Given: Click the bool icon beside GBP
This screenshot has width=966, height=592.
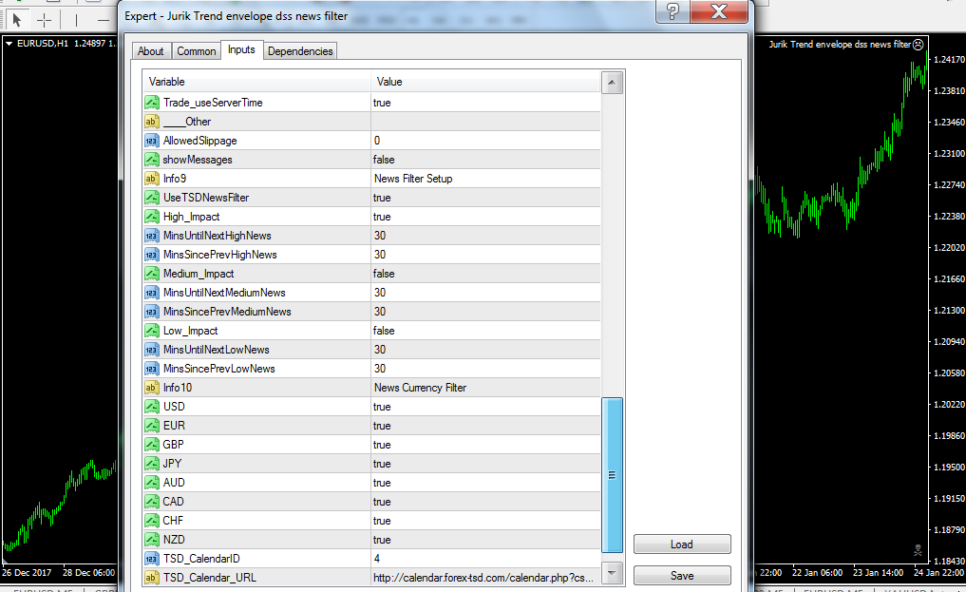Looking at the screenshot, I should point(152,445).
